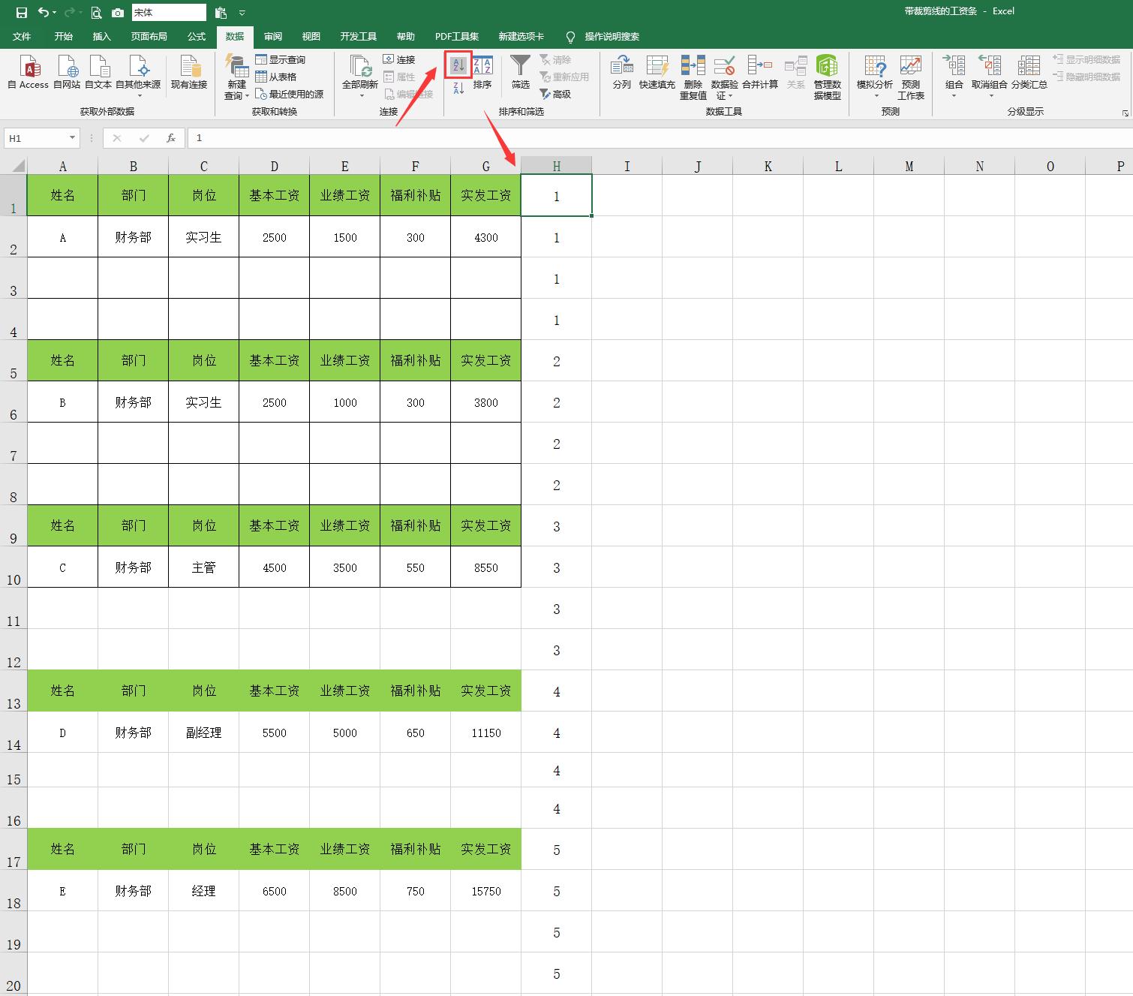The image size is (1133, 996).
Task: Click the Ungroup icon (取消组合)
Action: tap(990, 67)
